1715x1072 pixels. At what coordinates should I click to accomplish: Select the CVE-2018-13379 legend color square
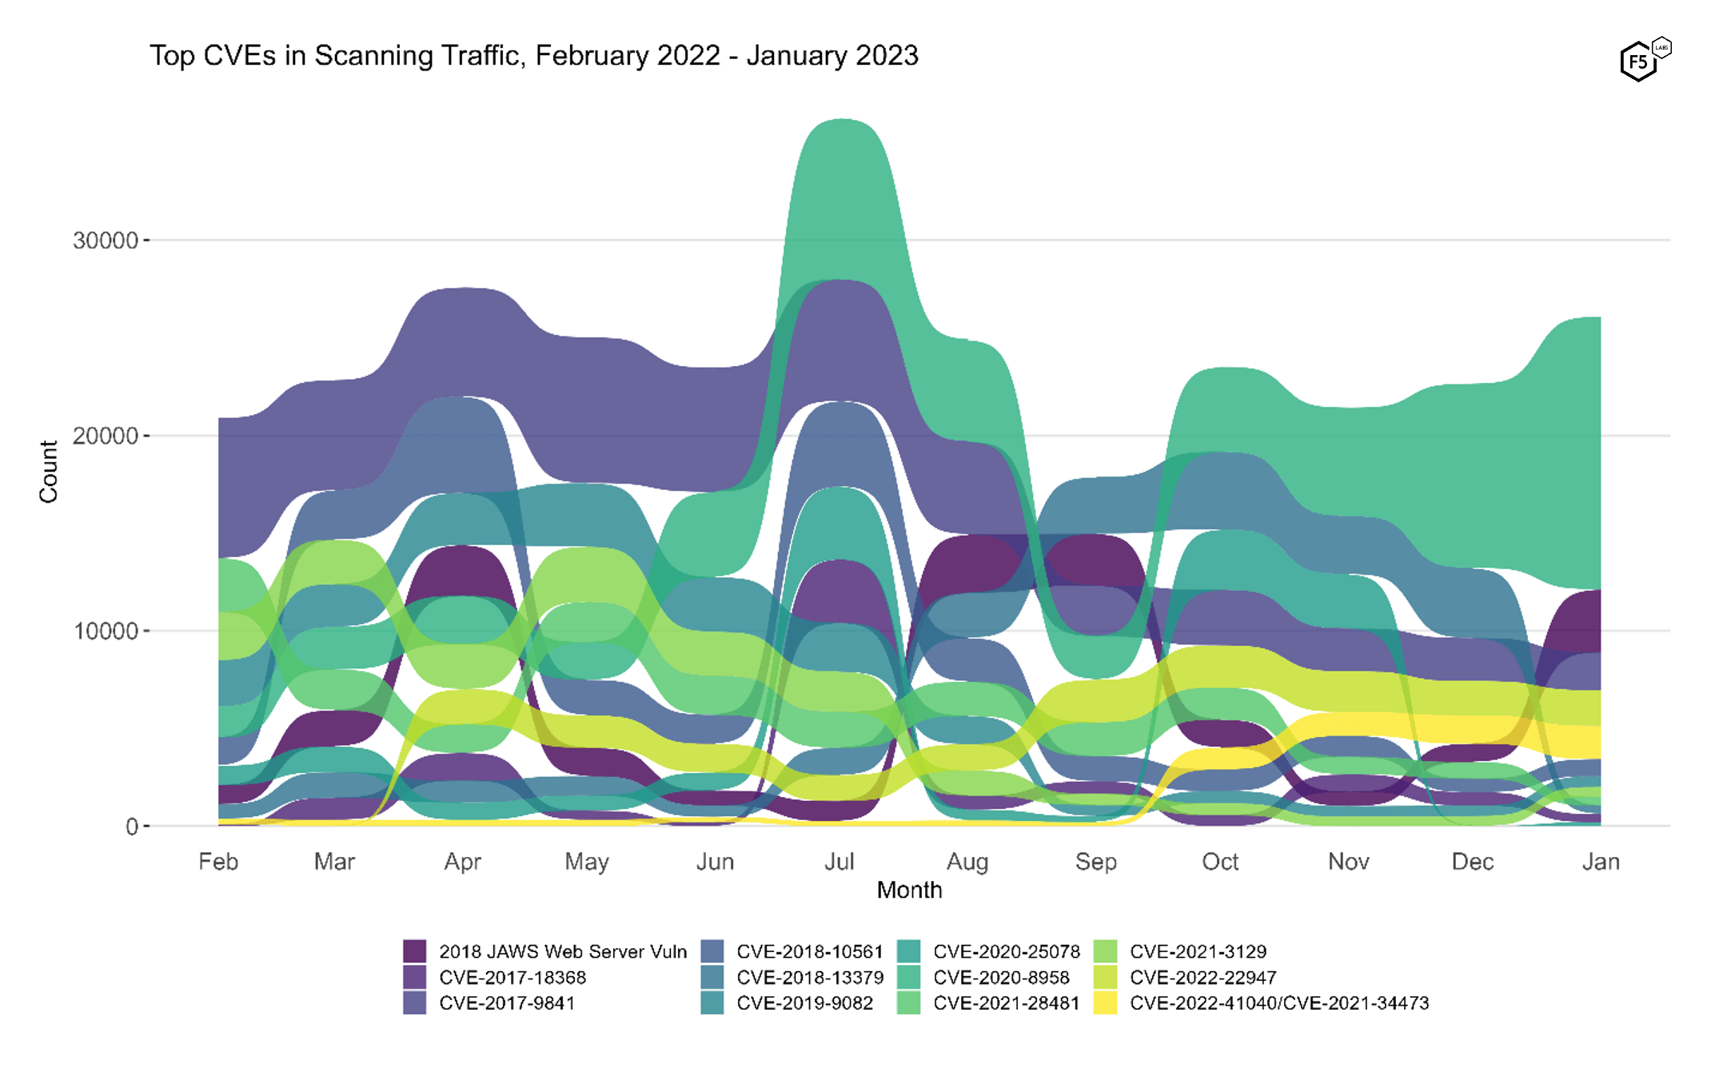pyautogui.click(x=712, y=977)
